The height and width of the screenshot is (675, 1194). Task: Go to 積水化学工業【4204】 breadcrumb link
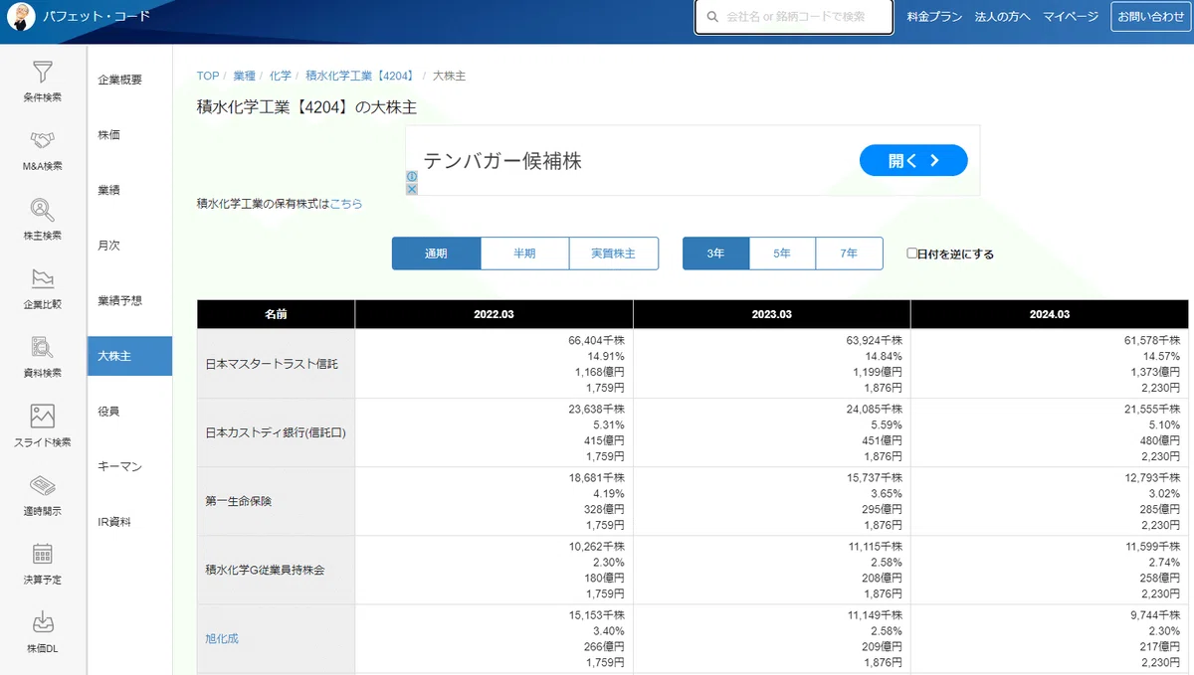coord(360,76)
